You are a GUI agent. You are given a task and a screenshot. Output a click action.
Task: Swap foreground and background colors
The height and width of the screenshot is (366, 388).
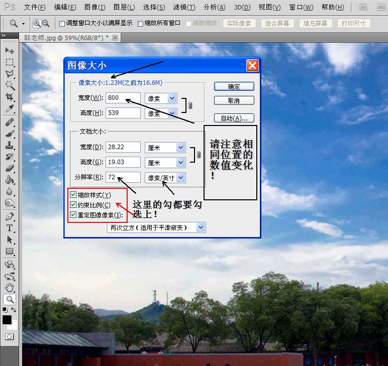[x=14, y=309]
